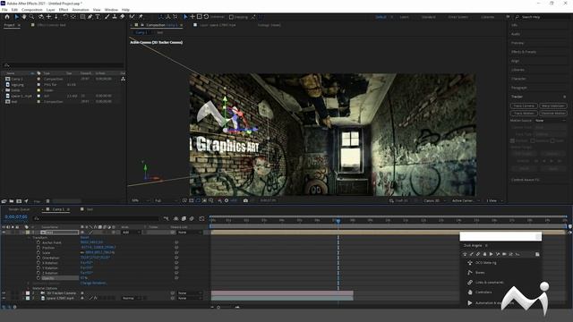Click the stopwatch next to Position
The image size is (573, 322).
point(38,248)
